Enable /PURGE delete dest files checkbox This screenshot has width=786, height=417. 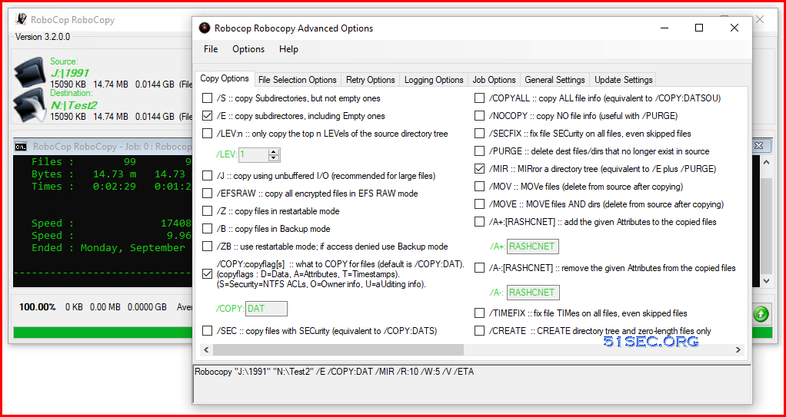coord(480,151)
